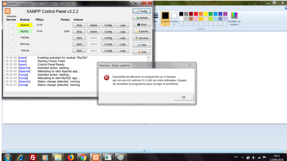The width and height of the screenshot is (287, 161).
Task: Open the Mercury Config menu
Action: [x=108, y=44]
